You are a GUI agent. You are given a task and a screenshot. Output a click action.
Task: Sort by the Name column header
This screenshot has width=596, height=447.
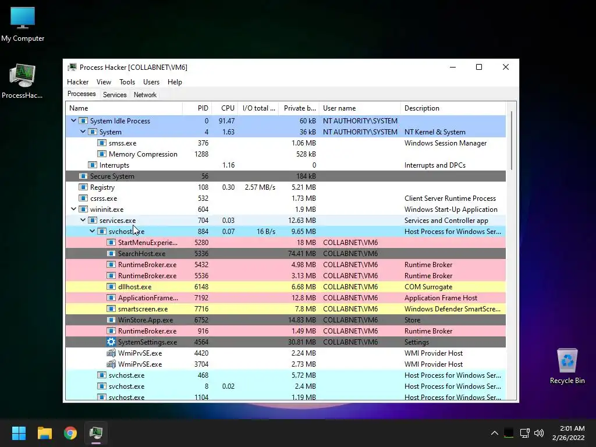coord(124,108)
